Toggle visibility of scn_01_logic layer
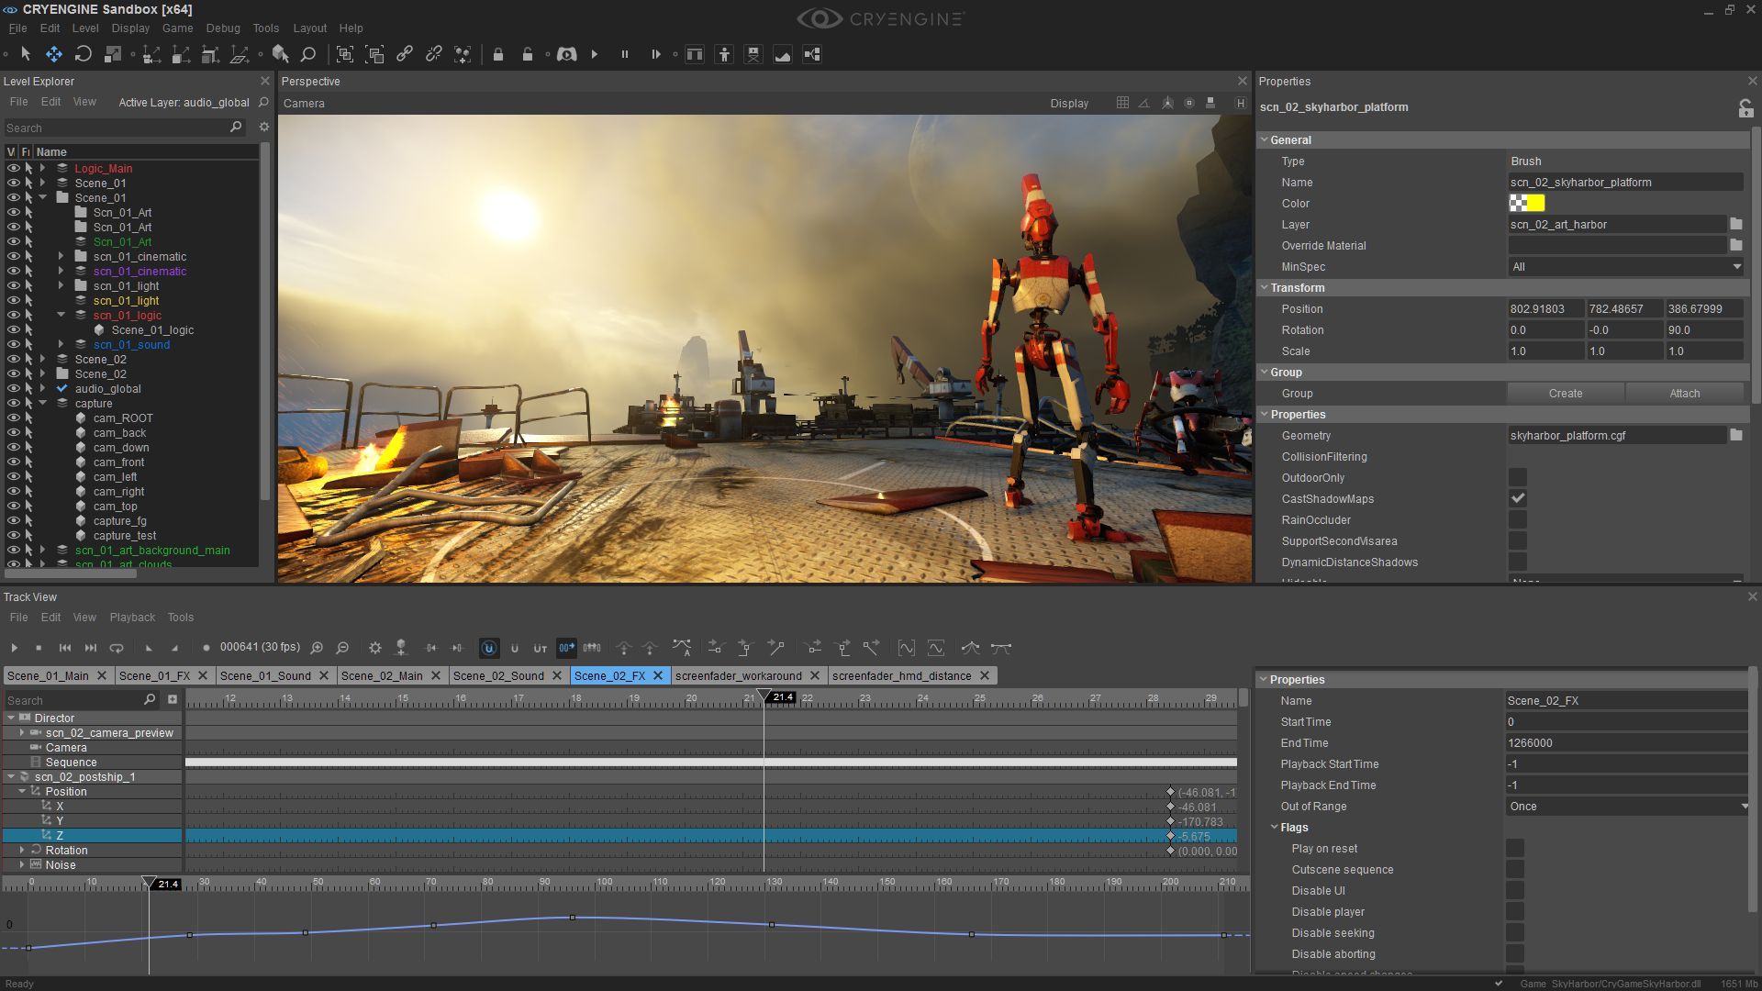Image resolution: width=1762 pixels, height=991 pixels. tap(11, 315)
